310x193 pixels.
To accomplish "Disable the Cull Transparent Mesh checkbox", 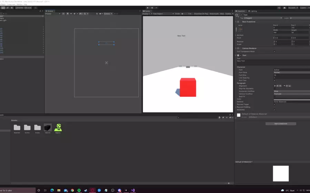I will (x=275, y=52).
